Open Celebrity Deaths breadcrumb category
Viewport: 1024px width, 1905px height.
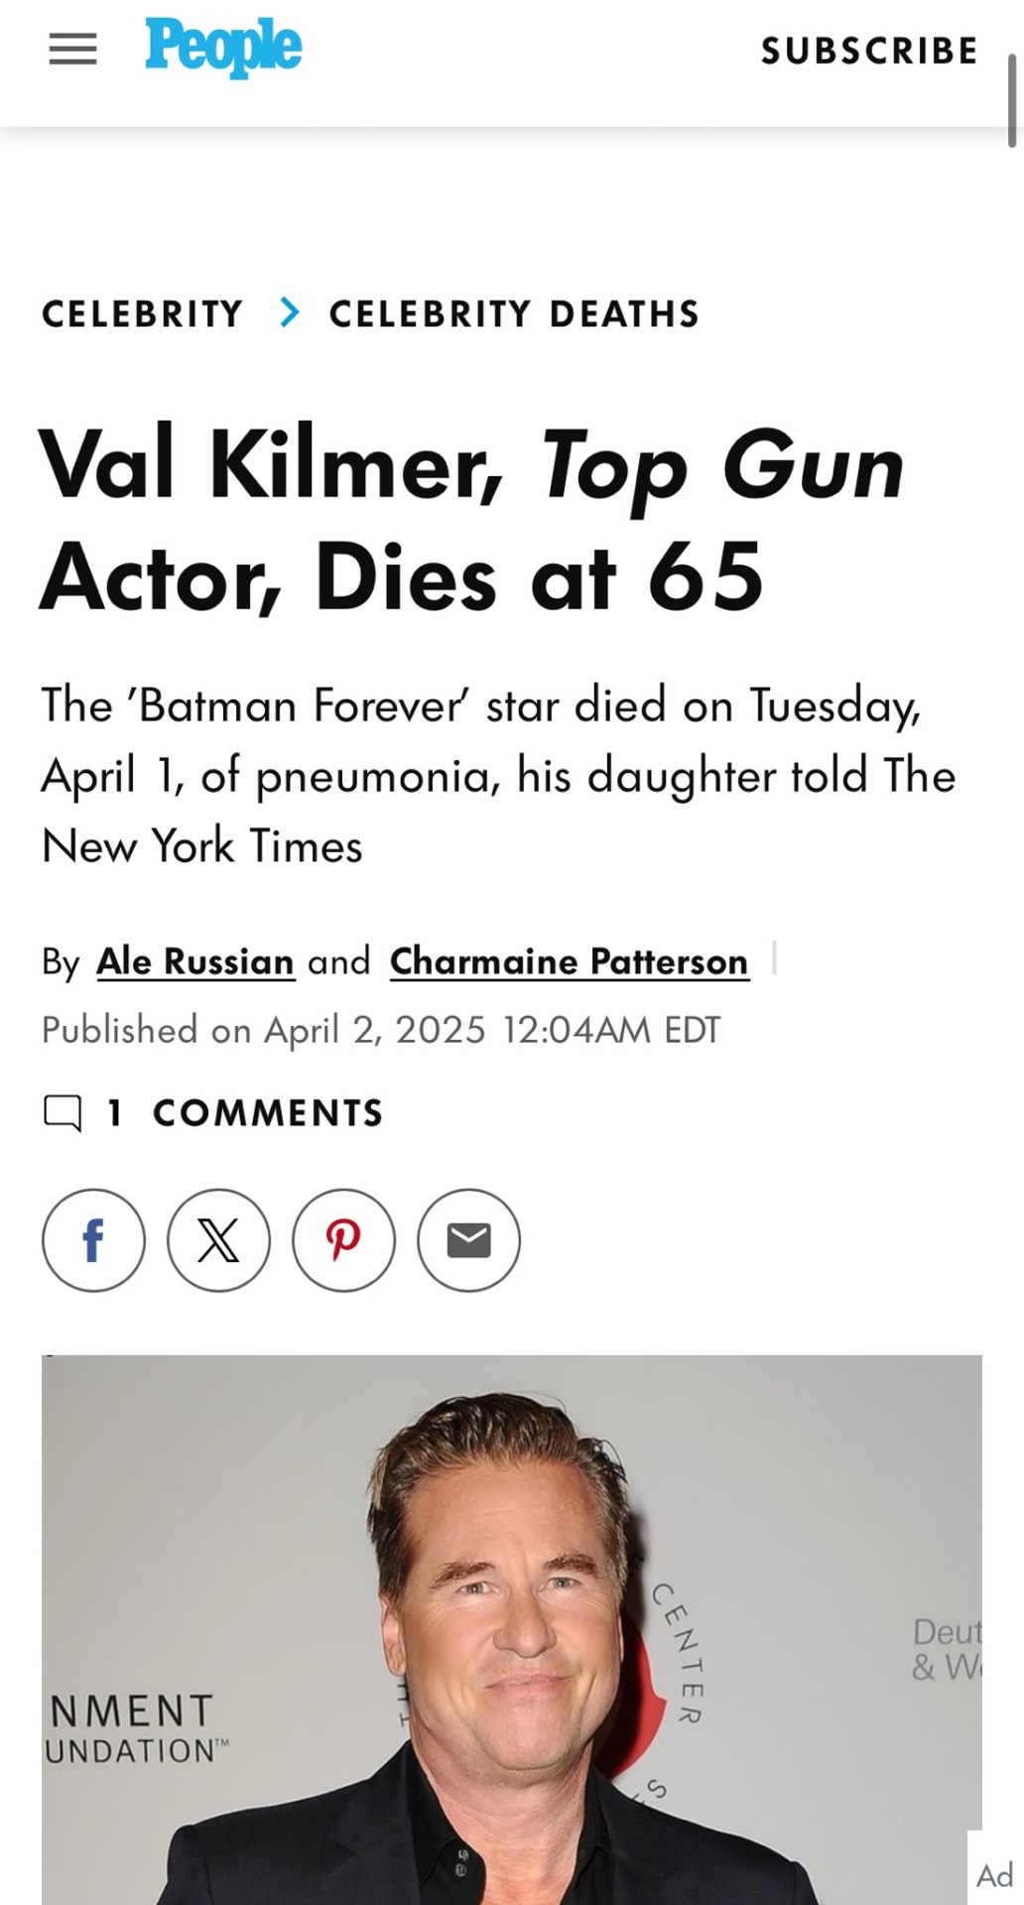[515, 314]
